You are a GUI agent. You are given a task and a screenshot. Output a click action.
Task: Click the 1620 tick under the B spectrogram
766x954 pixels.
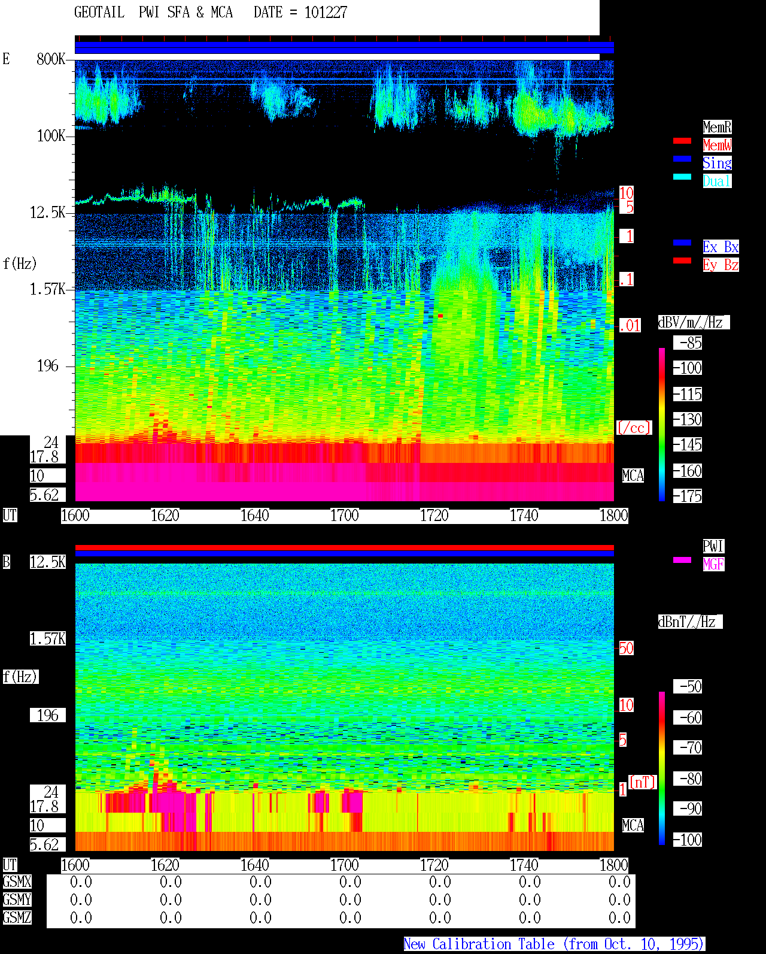(x=165, y=865)
